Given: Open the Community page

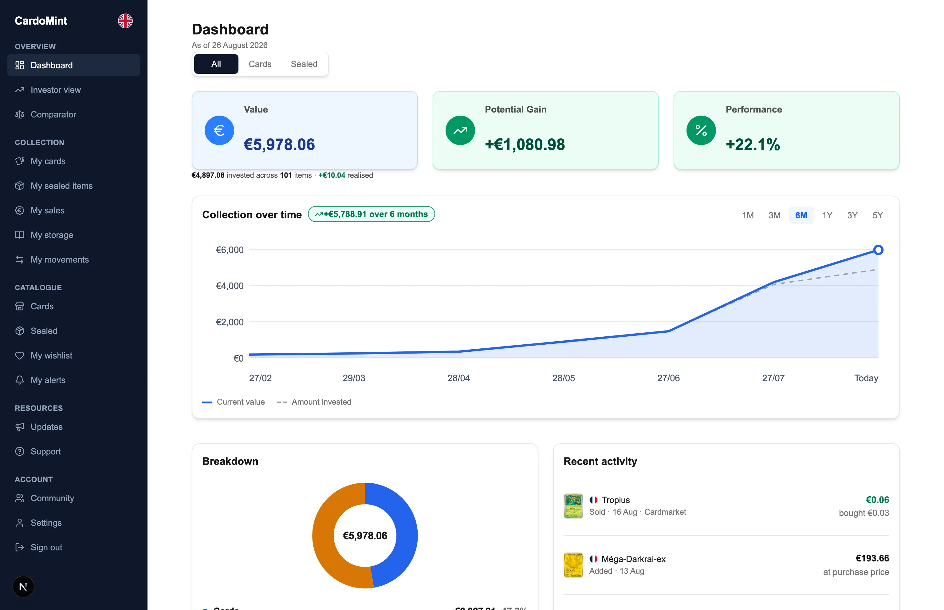Looking at the screenshot, I should point(74,498).
